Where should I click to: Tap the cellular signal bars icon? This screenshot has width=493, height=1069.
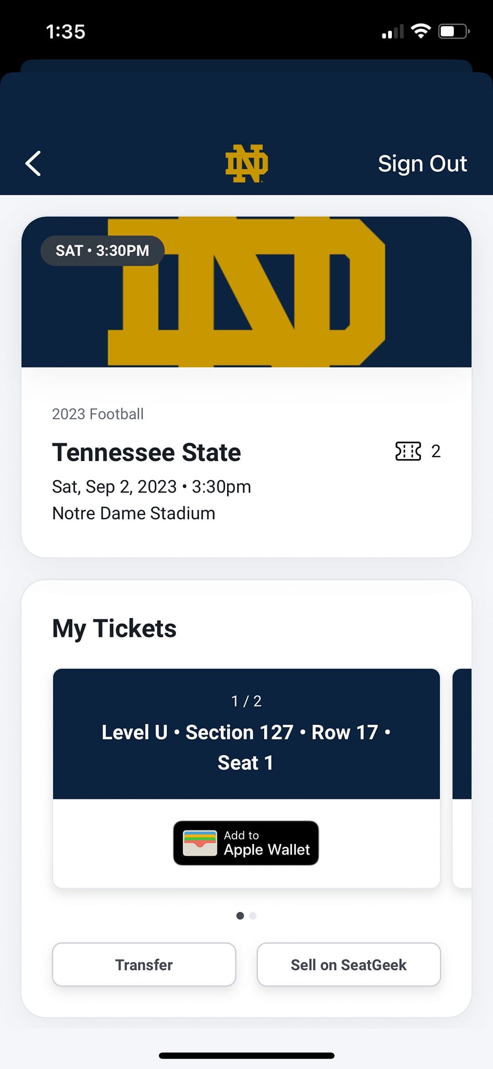click(392, 32)
